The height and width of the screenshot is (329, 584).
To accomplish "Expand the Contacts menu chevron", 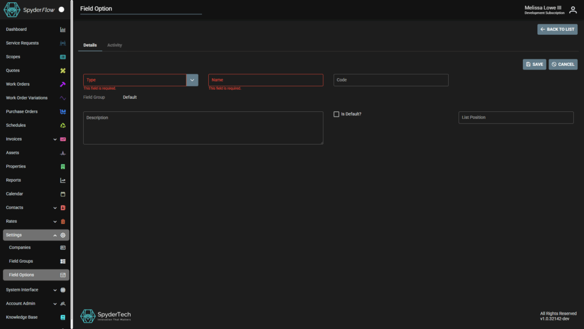I will 55,207.
